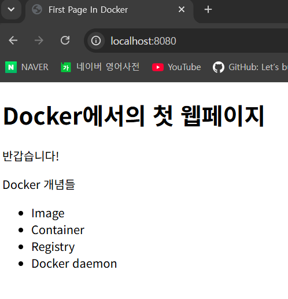Close the First Page In Docker tab
Image resolution: width=288 pixels, height=299 pixels.
click(x=182, y=9)
